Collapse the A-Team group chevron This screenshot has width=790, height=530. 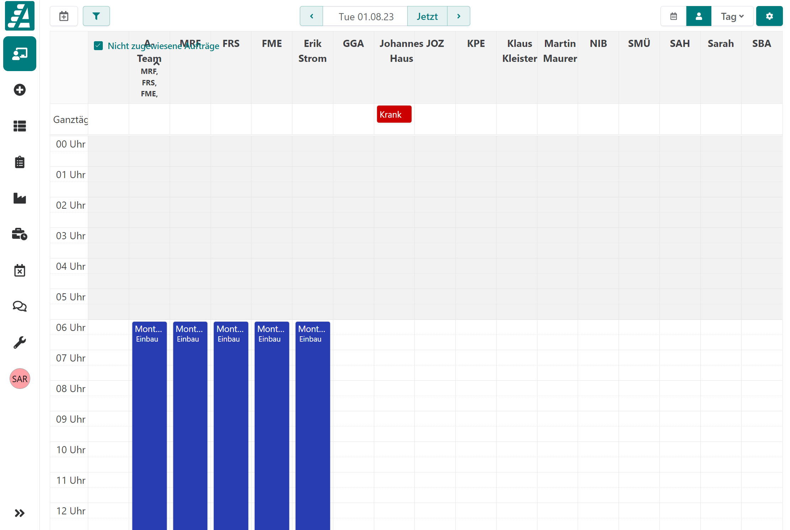coord(157,63)
